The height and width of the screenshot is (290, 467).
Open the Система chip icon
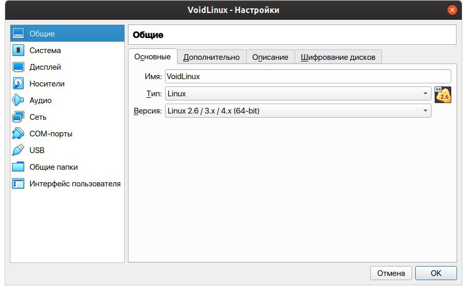pyautogui.click(x=18, y=50)
